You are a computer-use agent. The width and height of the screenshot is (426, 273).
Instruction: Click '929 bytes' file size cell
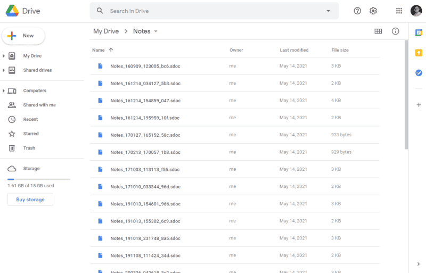pos(341,152)
